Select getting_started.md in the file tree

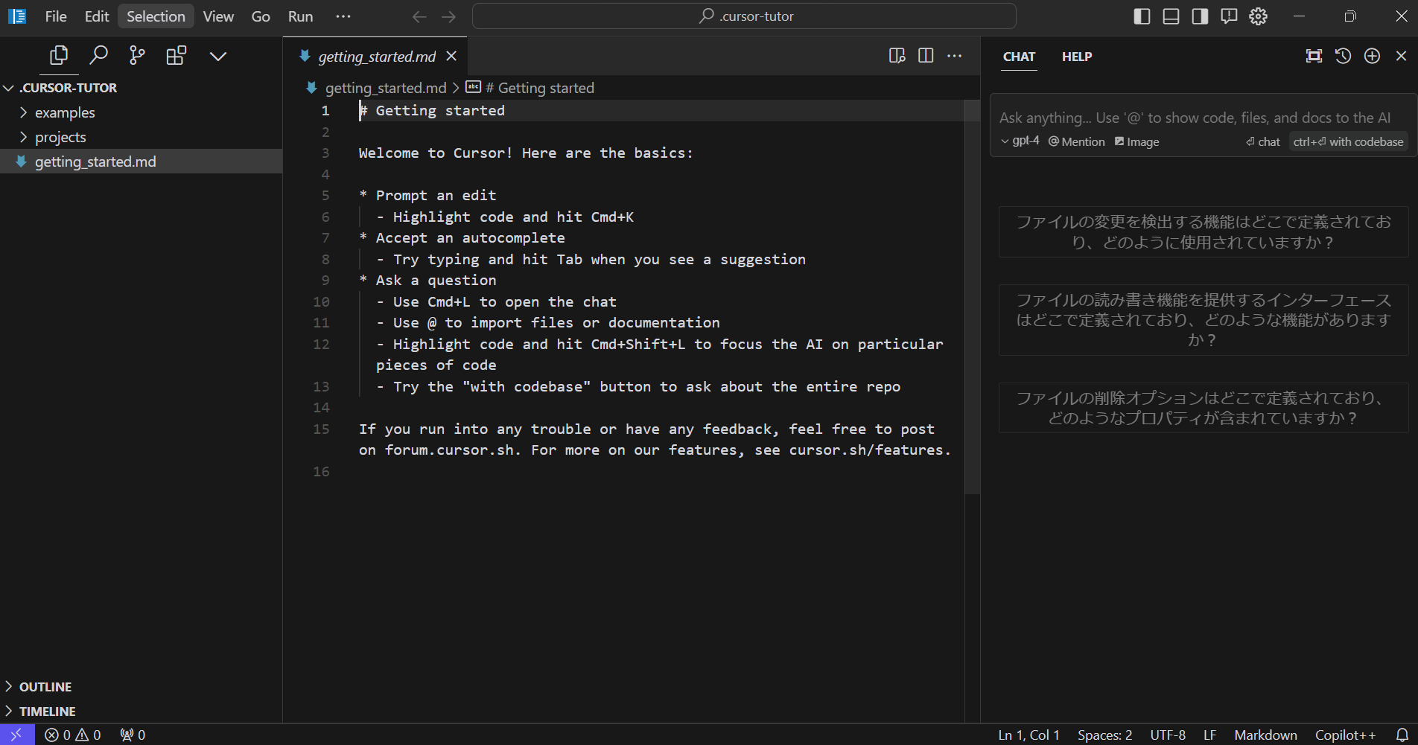click(142, 162)
